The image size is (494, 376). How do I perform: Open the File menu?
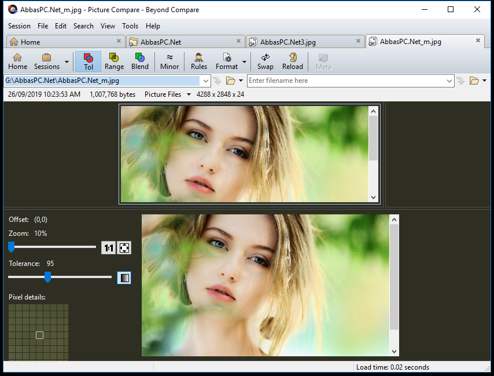coord(43,26)
